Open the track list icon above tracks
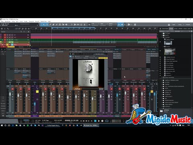Viewport: 193px width, 145px height. [x=2, y=29]
